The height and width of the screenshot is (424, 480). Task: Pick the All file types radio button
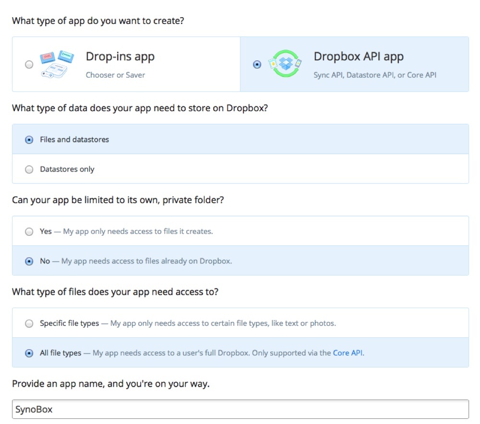coord(29,353)
